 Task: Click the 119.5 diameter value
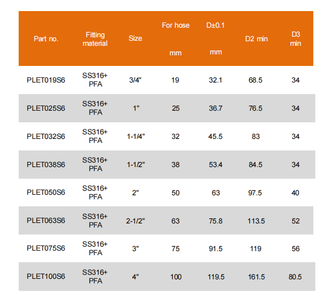pos(215,276)
